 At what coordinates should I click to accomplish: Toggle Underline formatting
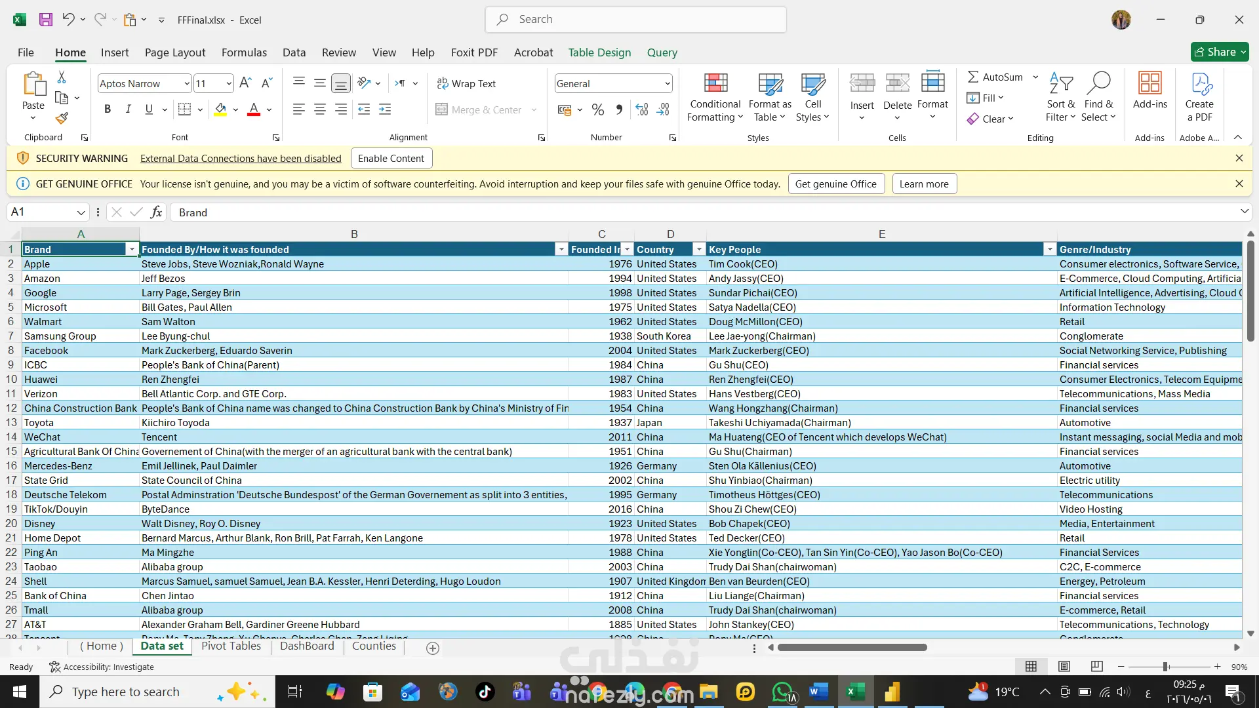[149, 109]
